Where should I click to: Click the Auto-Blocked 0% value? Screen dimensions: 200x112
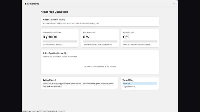point(126,37)
